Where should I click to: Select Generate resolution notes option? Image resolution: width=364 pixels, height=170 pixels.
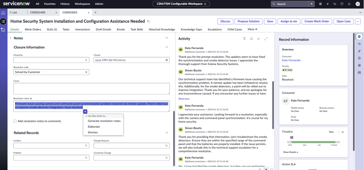pos(104,121)
